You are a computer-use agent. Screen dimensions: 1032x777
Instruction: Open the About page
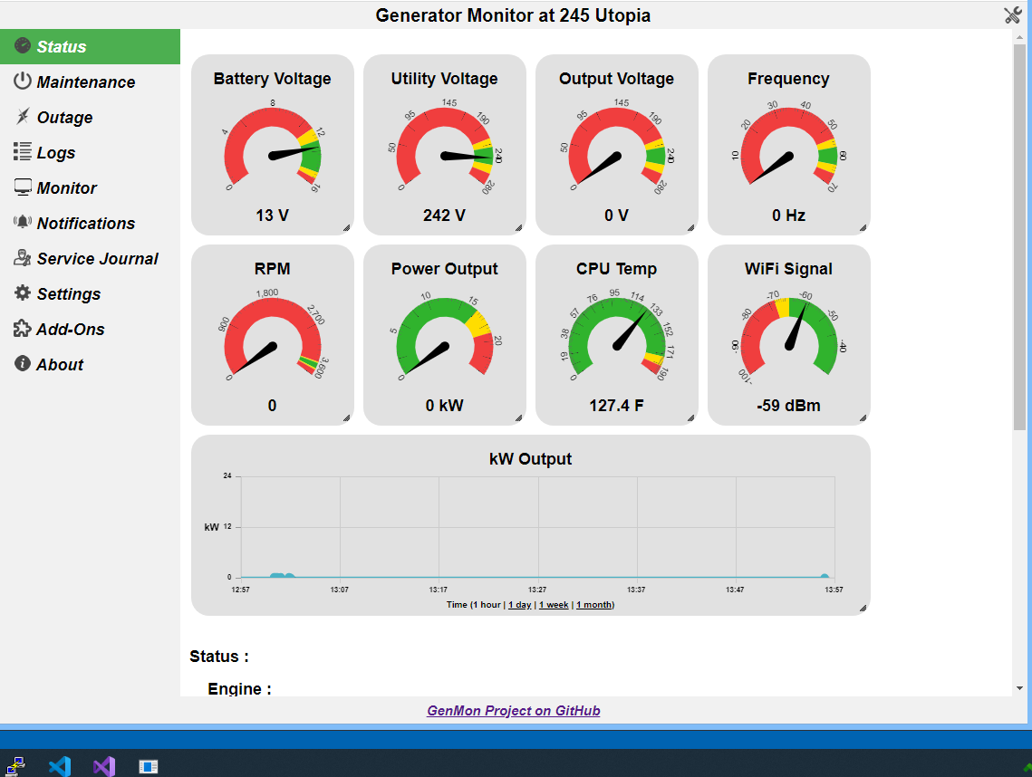tap(90, 365)
